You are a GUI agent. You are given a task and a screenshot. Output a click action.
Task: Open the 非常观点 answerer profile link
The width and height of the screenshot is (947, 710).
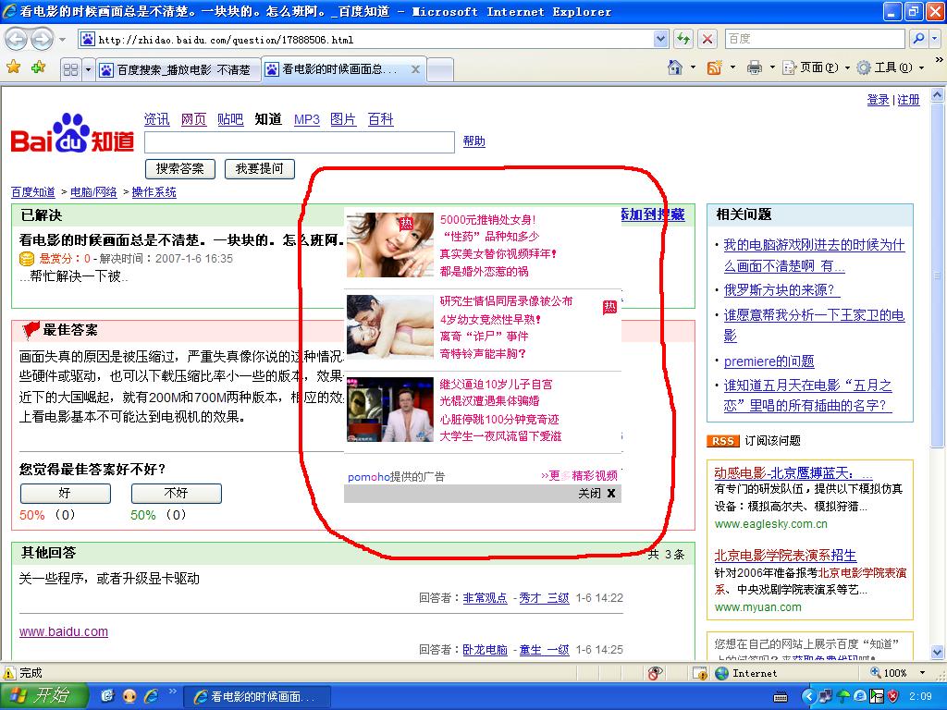click(485, 598)
